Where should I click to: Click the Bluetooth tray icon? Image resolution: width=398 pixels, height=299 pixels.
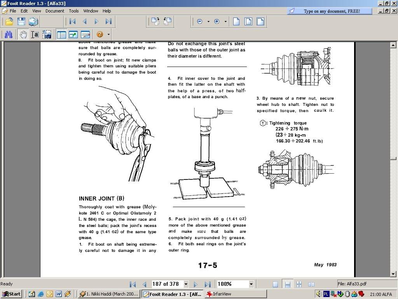click(348, 294)
